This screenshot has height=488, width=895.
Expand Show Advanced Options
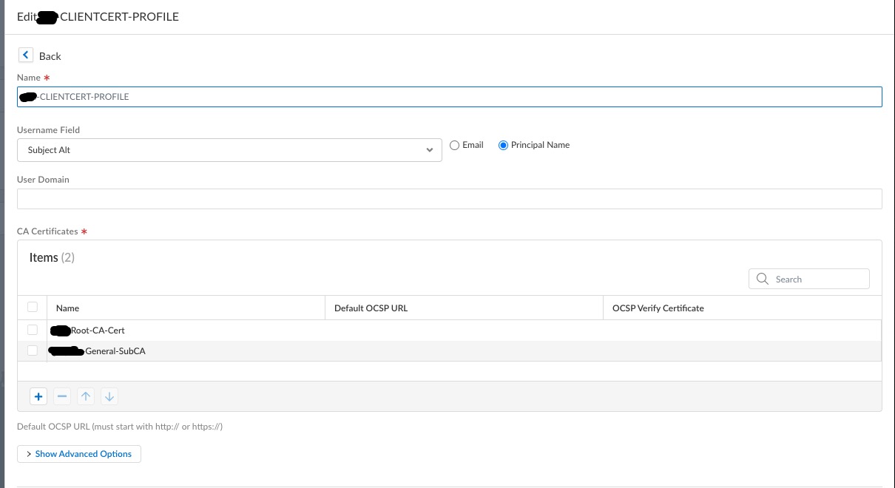click(x=79, y=454)
